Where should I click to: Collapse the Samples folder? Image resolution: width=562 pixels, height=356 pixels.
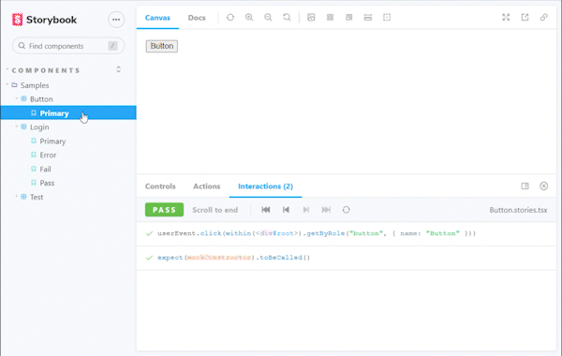click(35, 85)
